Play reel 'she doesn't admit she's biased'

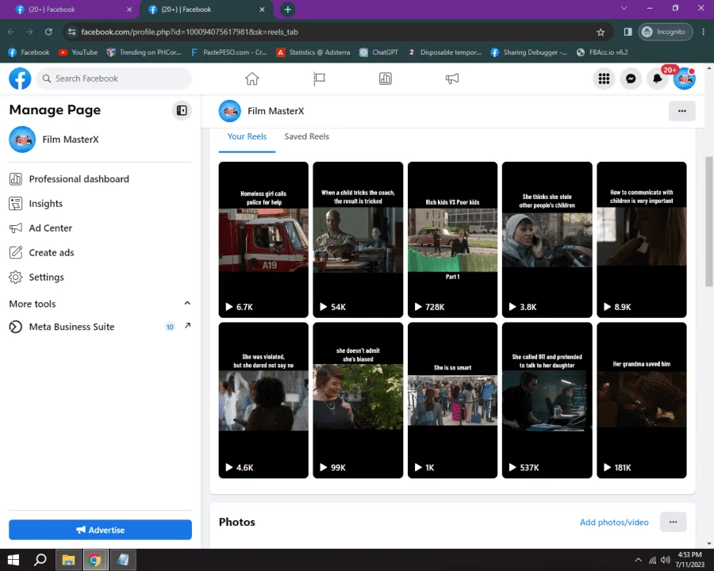(x=358, y=400)
